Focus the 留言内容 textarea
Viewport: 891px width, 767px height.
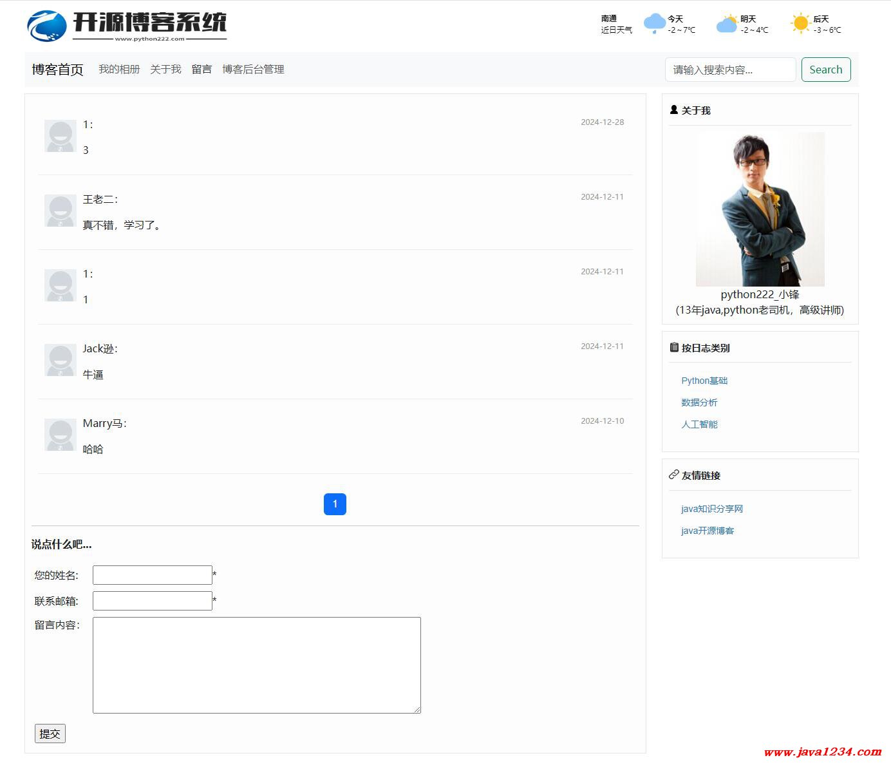pyautogui.click(x=257, y=665)
